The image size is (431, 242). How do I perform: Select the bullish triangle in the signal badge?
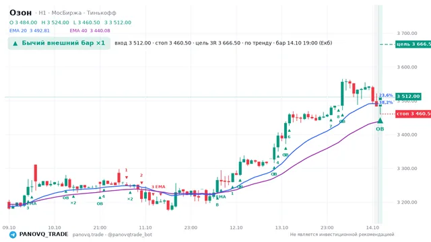tap(15, 43)
